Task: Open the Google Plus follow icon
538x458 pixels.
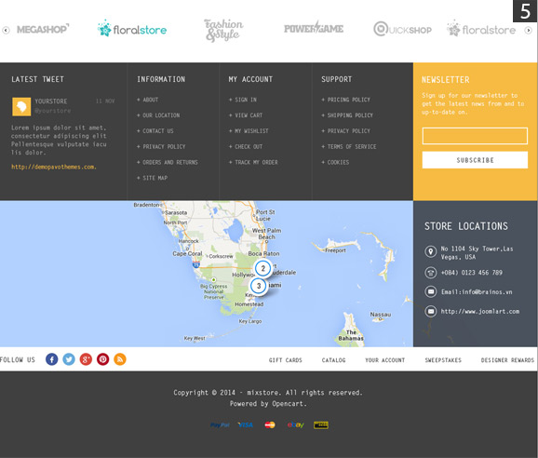Action: (86, 359)
